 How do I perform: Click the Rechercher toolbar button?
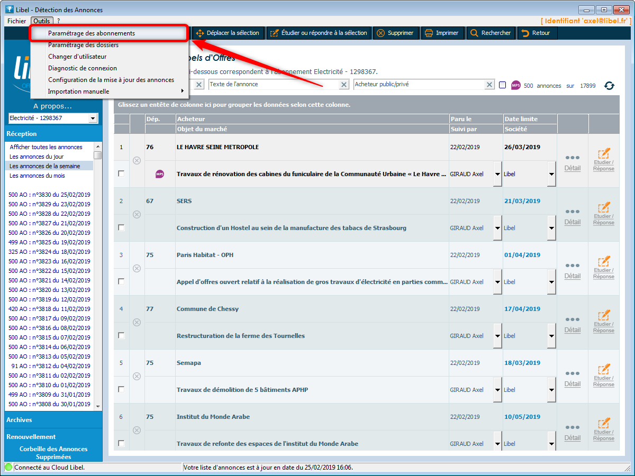click(x=491, y=33)
